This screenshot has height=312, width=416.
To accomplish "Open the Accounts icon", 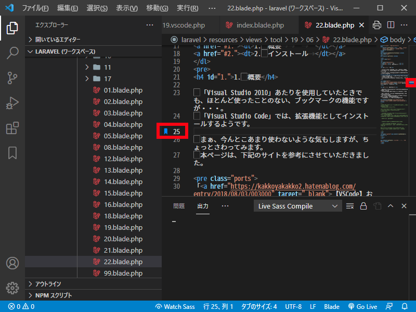I will (12, 263).
